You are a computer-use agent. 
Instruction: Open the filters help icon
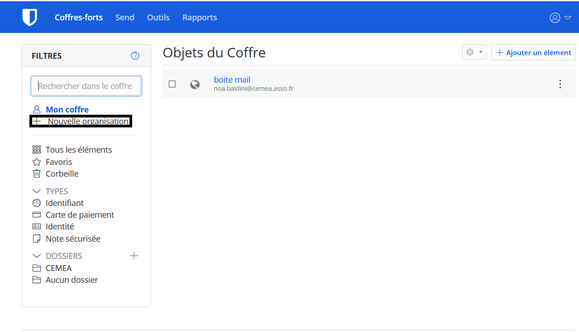135,56
